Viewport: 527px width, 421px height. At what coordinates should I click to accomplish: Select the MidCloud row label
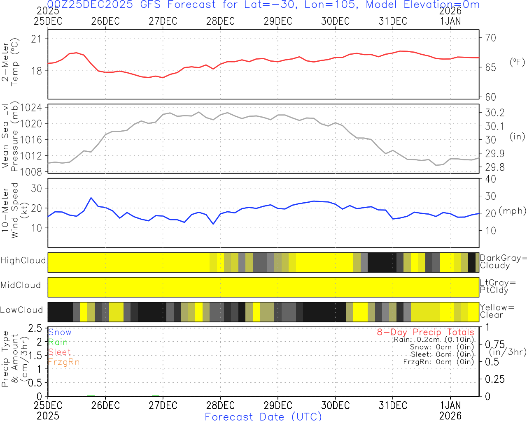(21, 285)
